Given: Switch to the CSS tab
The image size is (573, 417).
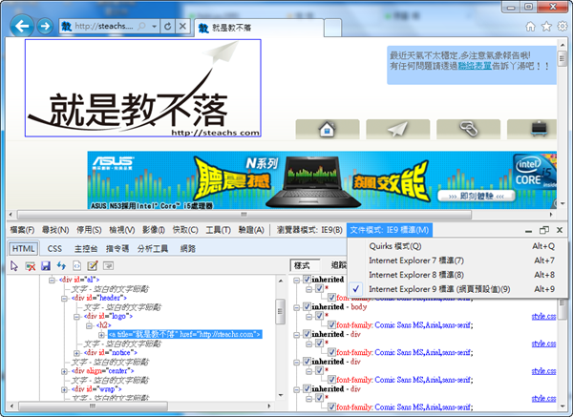Looking at the screenshot, I should pyautogui.click(x=54, y=249).
